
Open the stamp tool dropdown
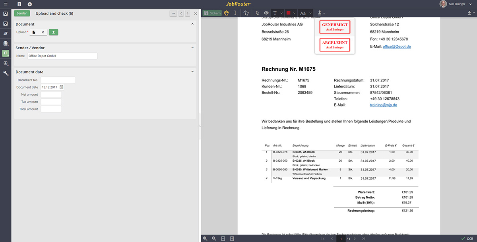tap(321, 13)
